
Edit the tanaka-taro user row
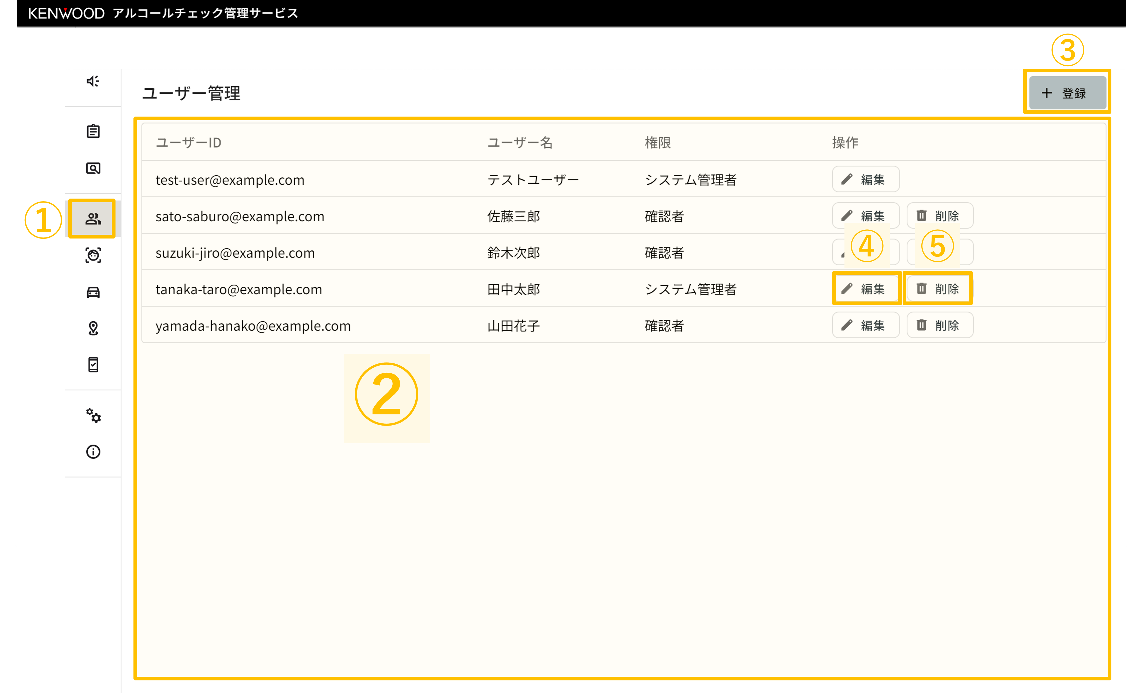[865, 289]
